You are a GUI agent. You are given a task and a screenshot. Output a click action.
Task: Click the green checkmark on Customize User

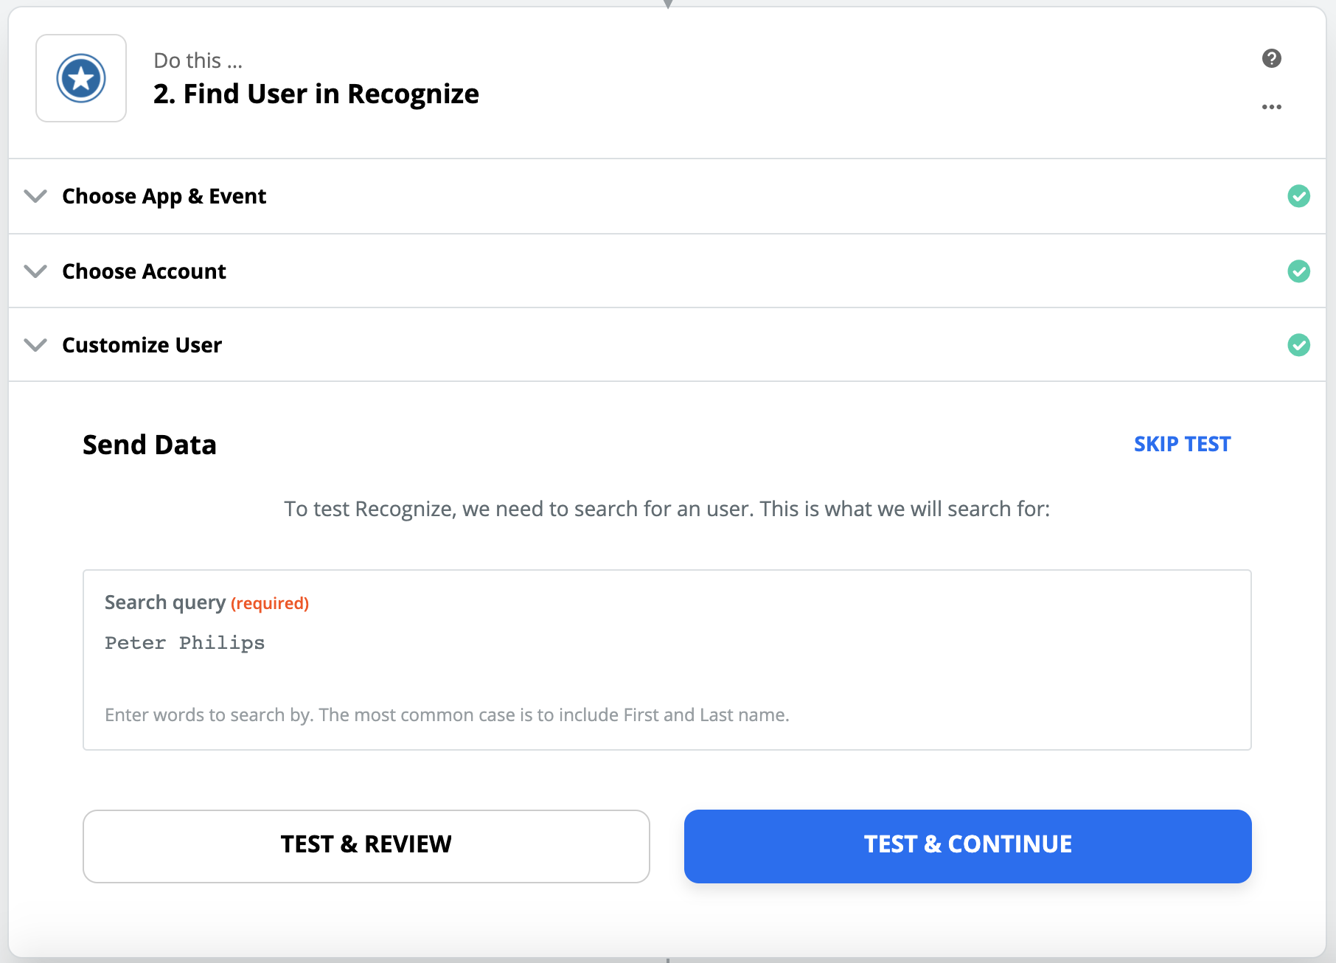coord(1299,345)
